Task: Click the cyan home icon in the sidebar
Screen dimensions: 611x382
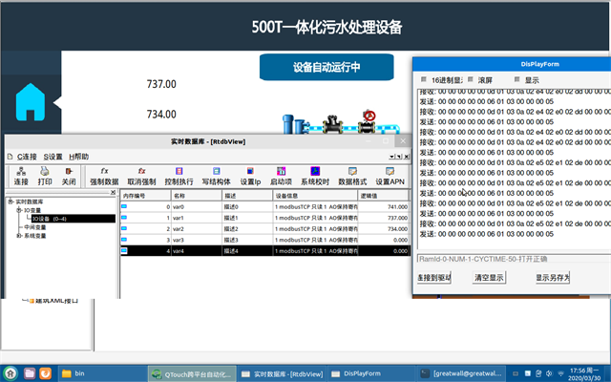Action: 31,102
